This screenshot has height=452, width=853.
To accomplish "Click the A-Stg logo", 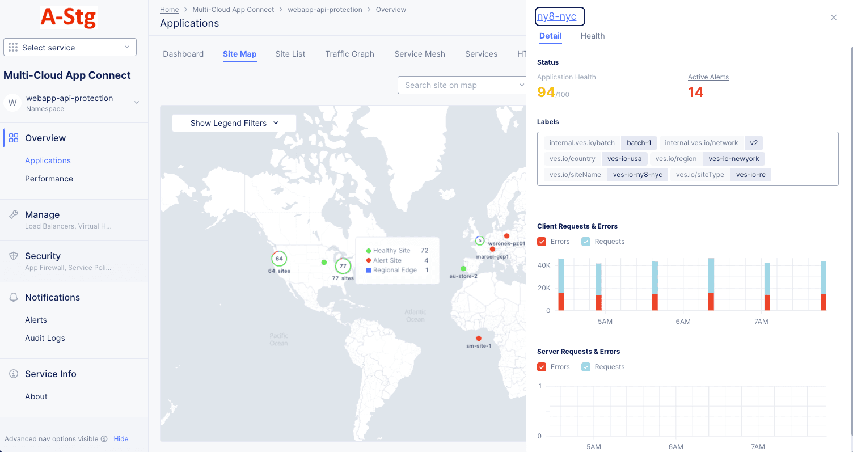I will point(67,18).
